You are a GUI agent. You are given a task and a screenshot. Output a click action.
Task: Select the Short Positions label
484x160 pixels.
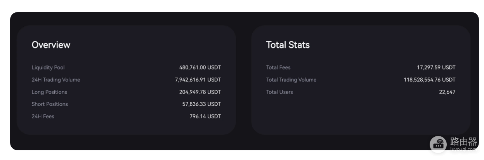[50, 104]
